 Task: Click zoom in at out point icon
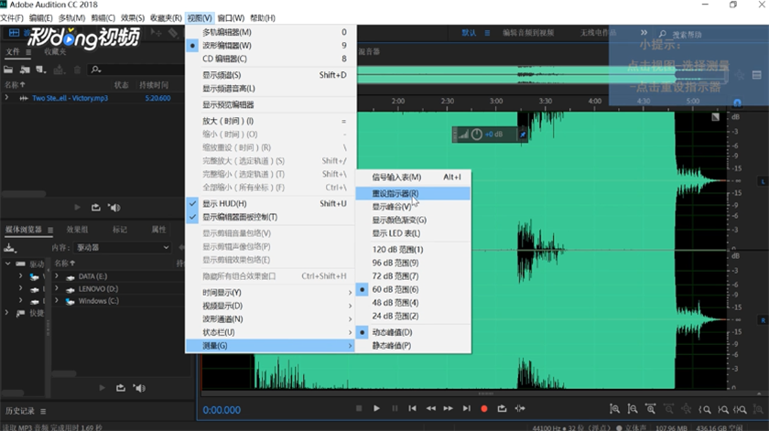coord(723,409)
